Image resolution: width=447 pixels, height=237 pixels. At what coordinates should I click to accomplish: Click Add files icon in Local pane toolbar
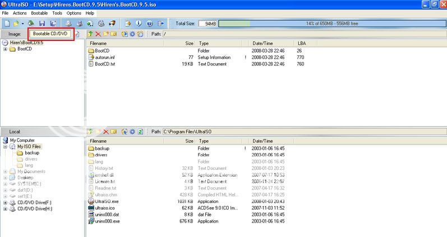(125, 132)
